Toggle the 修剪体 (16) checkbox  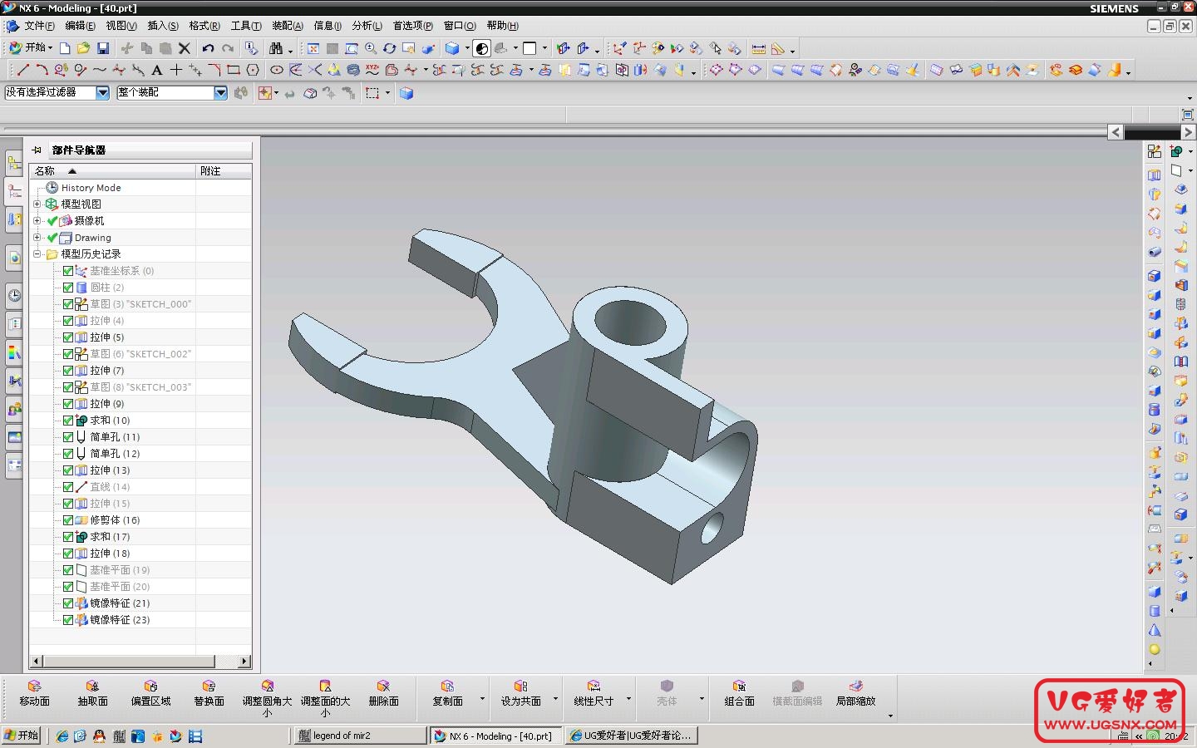point(68,520)
